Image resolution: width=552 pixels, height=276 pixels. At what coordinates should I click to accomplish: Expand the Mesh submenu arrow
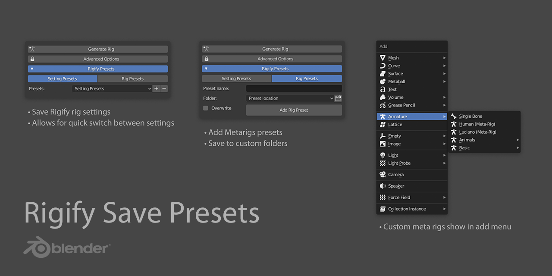pos(445,58)
